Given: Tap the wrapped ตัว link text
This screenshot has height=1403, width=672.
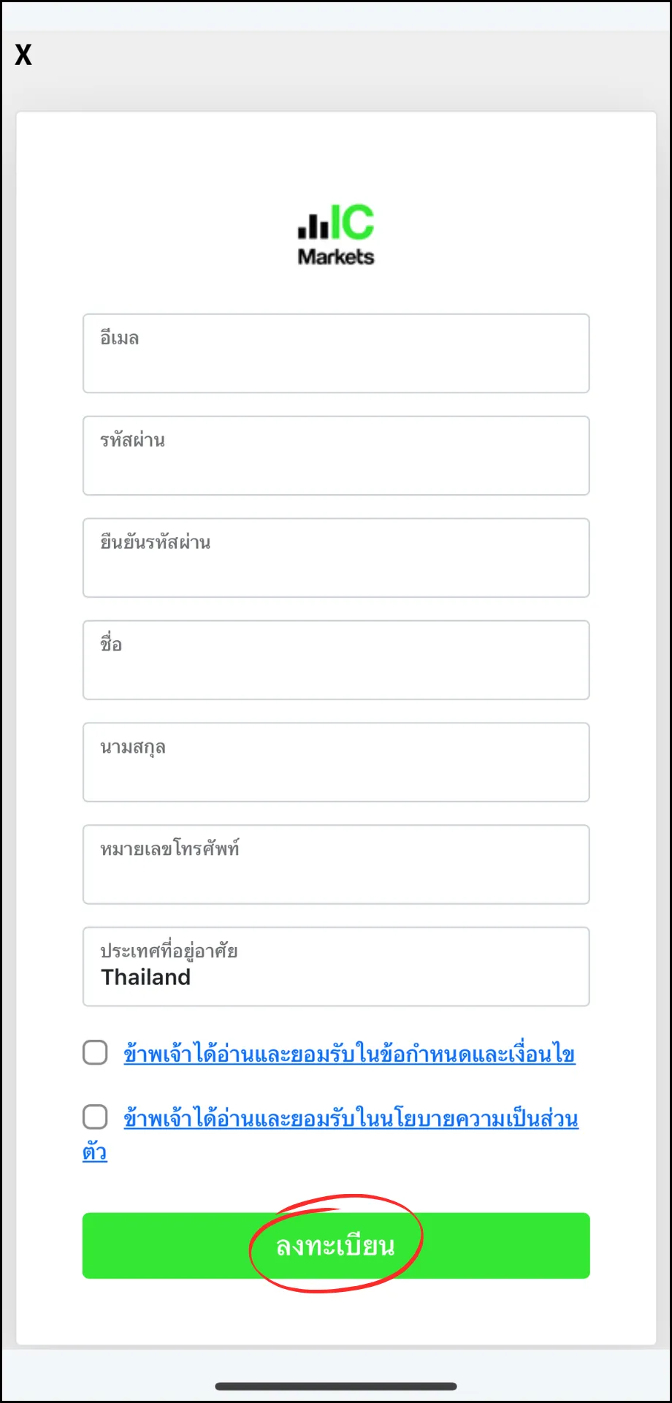Looking at the screenshot, I should (95, 1152).
